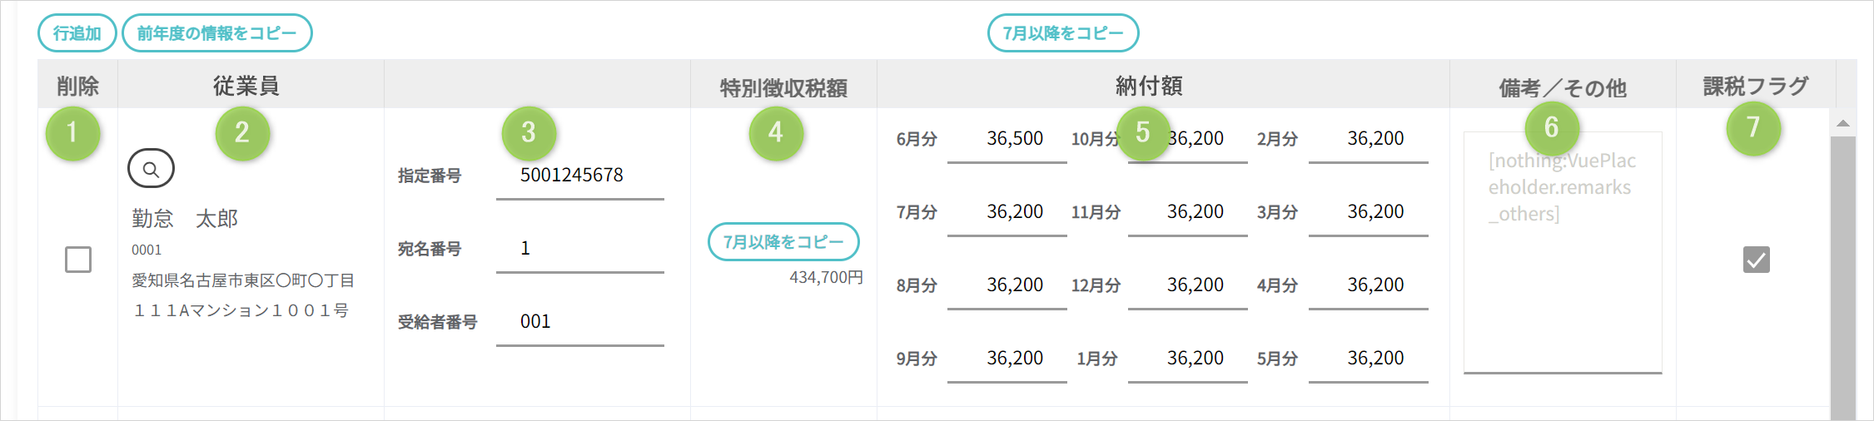This screenshot has height=421, width=1874.
Task: Click the employee search magnifier icon
Action: click(151, 169)
